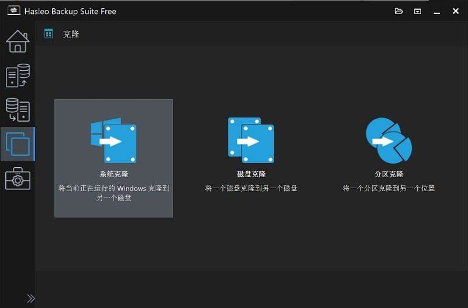Select the Clone tab in sidebar

coord(18,144)
